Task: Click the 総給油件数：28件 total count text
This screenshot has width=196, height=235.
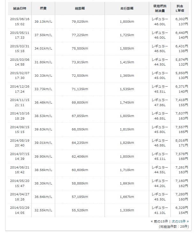Action: point(174,226)
